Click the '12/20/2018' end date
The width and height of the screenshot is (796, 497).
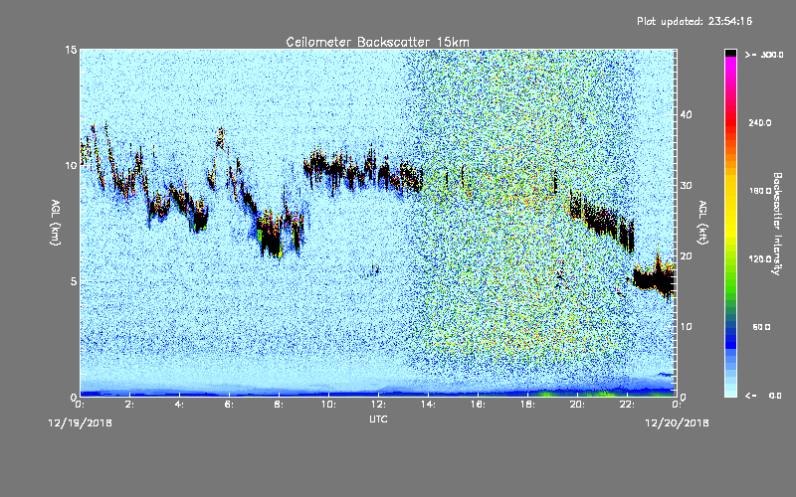(677, 423)
